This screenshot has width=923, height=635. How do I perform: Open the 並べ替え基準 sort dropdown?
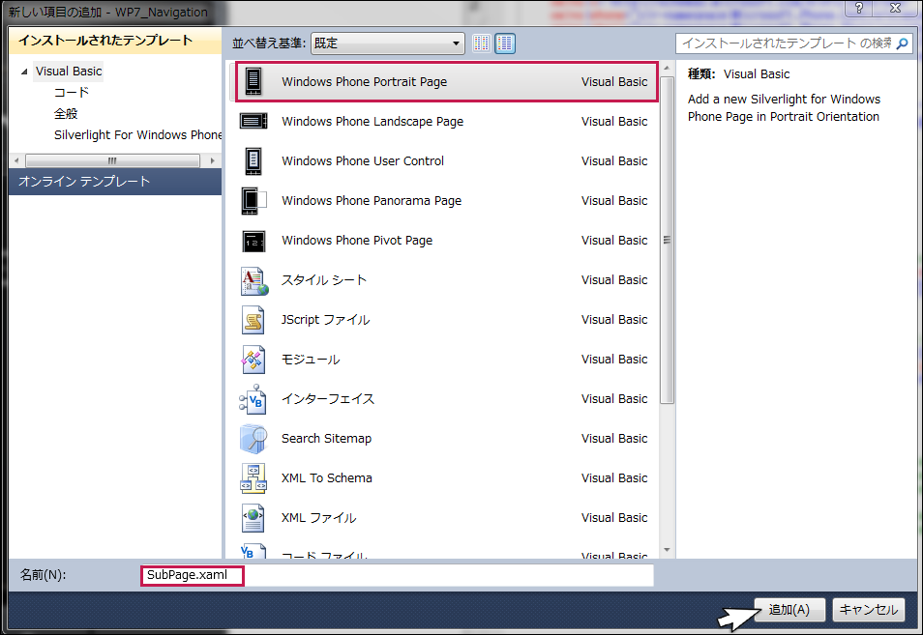click(x=387, y=43)
